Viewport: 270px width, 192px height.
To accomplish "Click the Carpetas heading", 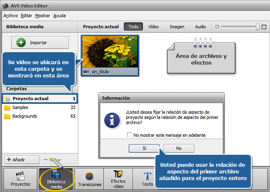I will click(x=17, y=89).
